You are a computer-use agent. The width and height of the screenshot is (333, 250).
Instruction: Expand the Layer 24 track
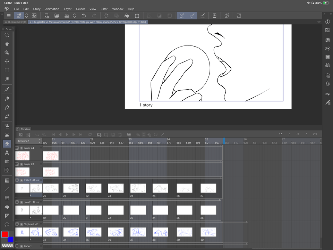(x=22, y=148)
